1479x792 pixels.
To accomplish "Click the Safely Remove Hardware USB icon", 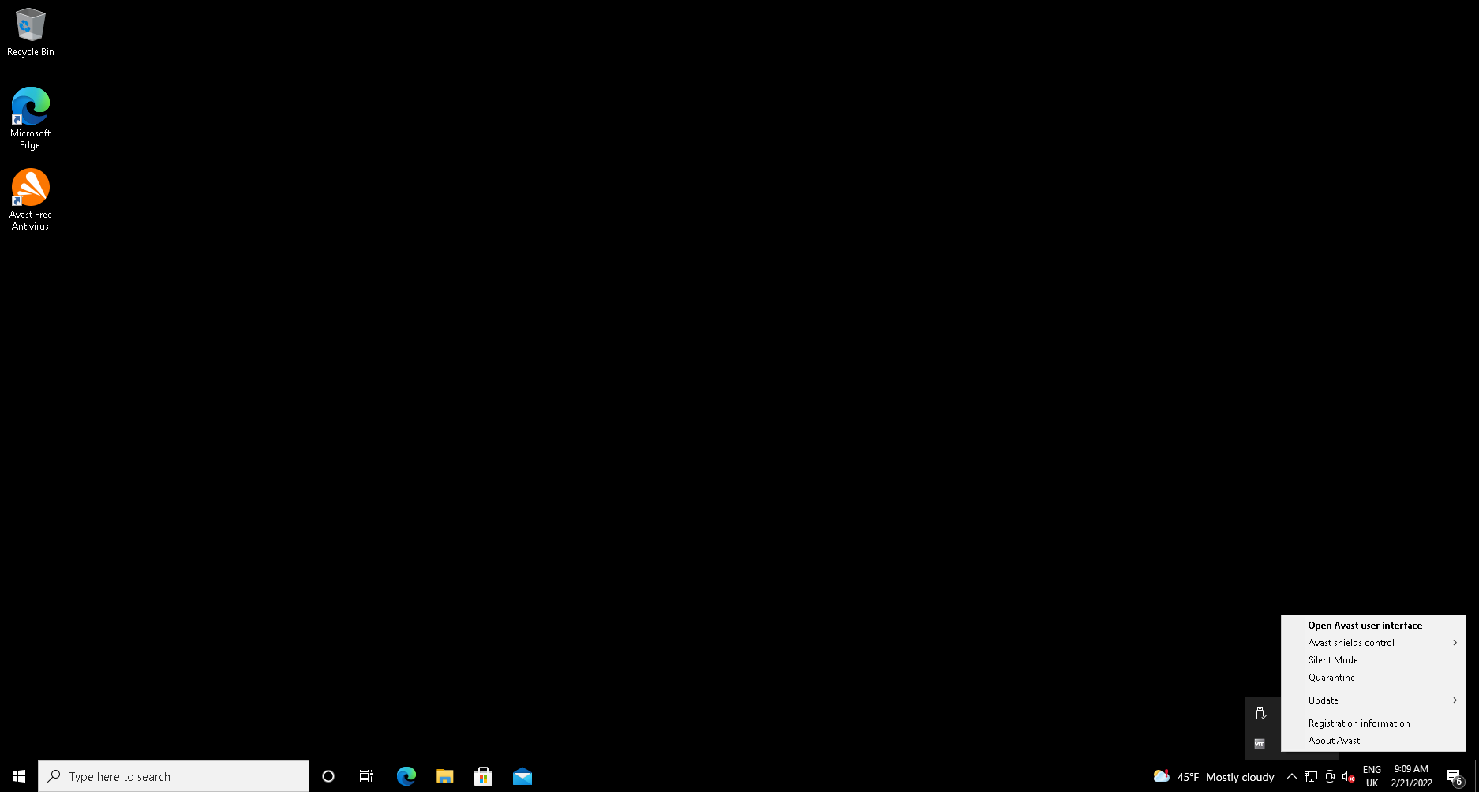I will pyautogui.click(x=1260, y=713).
